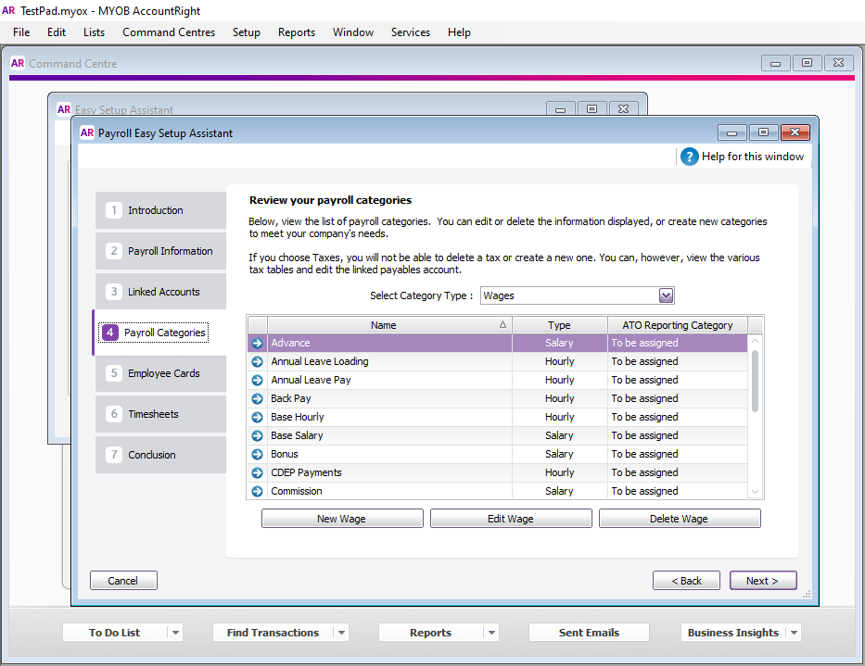
Task: Click the arrow icon beside Base Salary
Action: pos(257,435)
